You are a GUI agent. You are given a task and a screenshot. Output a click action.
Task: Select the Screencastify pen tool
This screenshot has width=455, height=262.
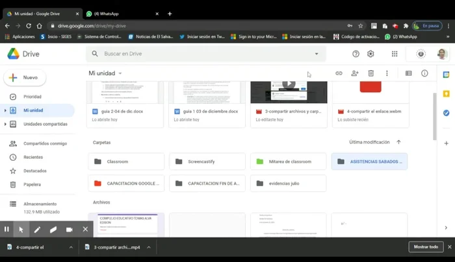pyautogui.click(x=37, y=229)
